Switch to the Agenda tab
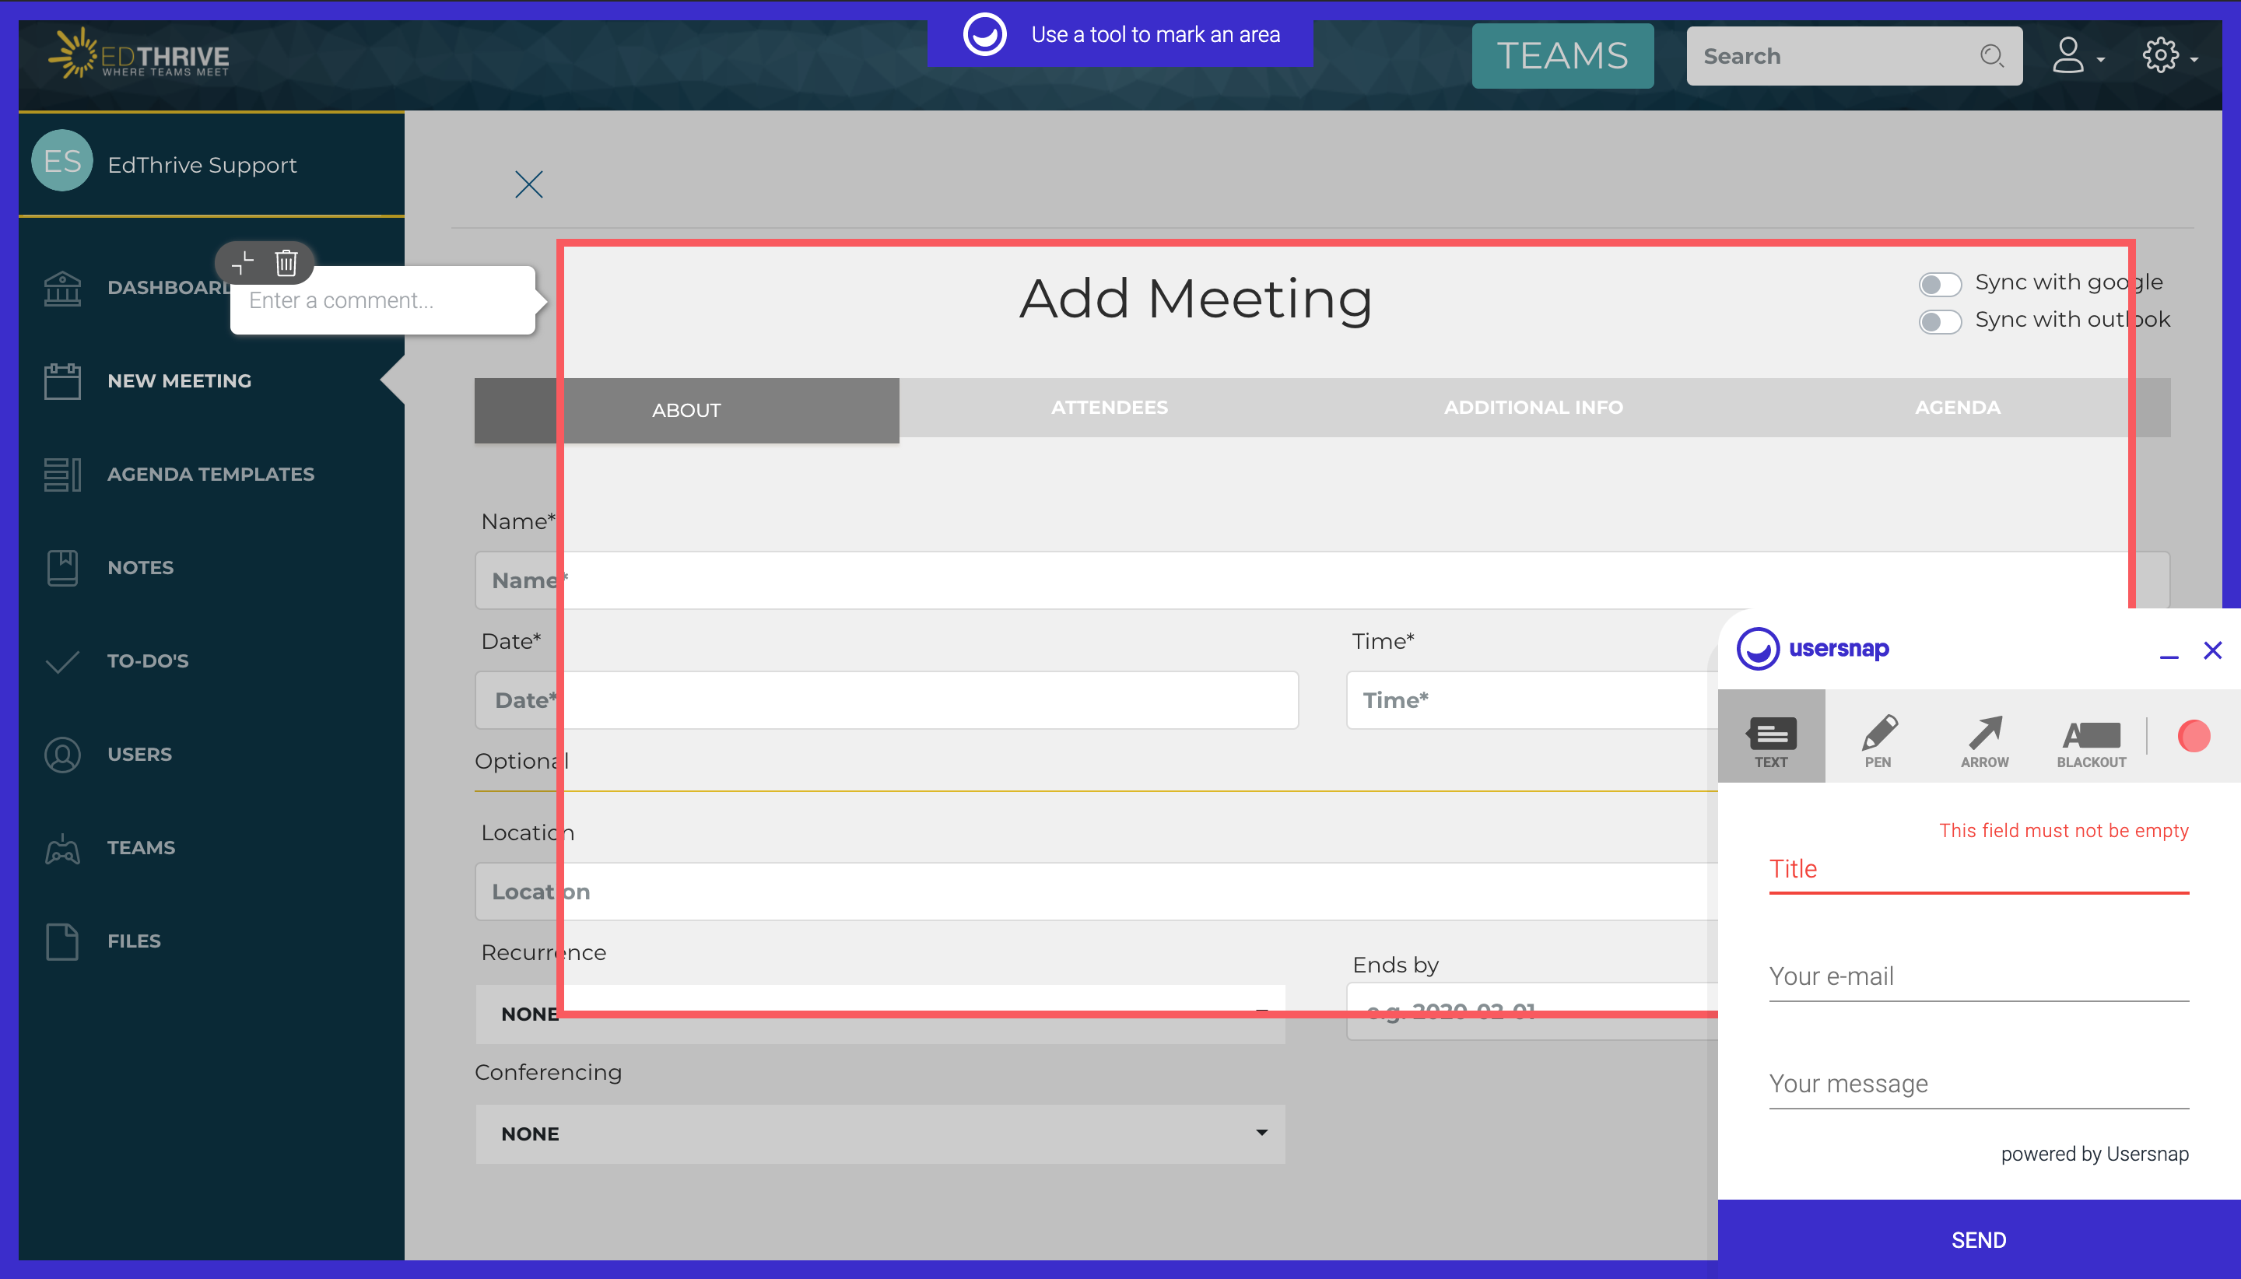The width and height of the screenshot is (2241, 1279). click(x=1957, y=408)
